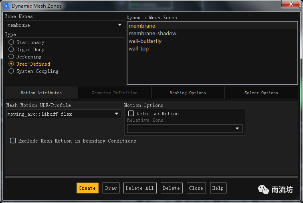Switch to the Meshing Options tab
Viewport: 303px width, 203px height.
[188, 93]
